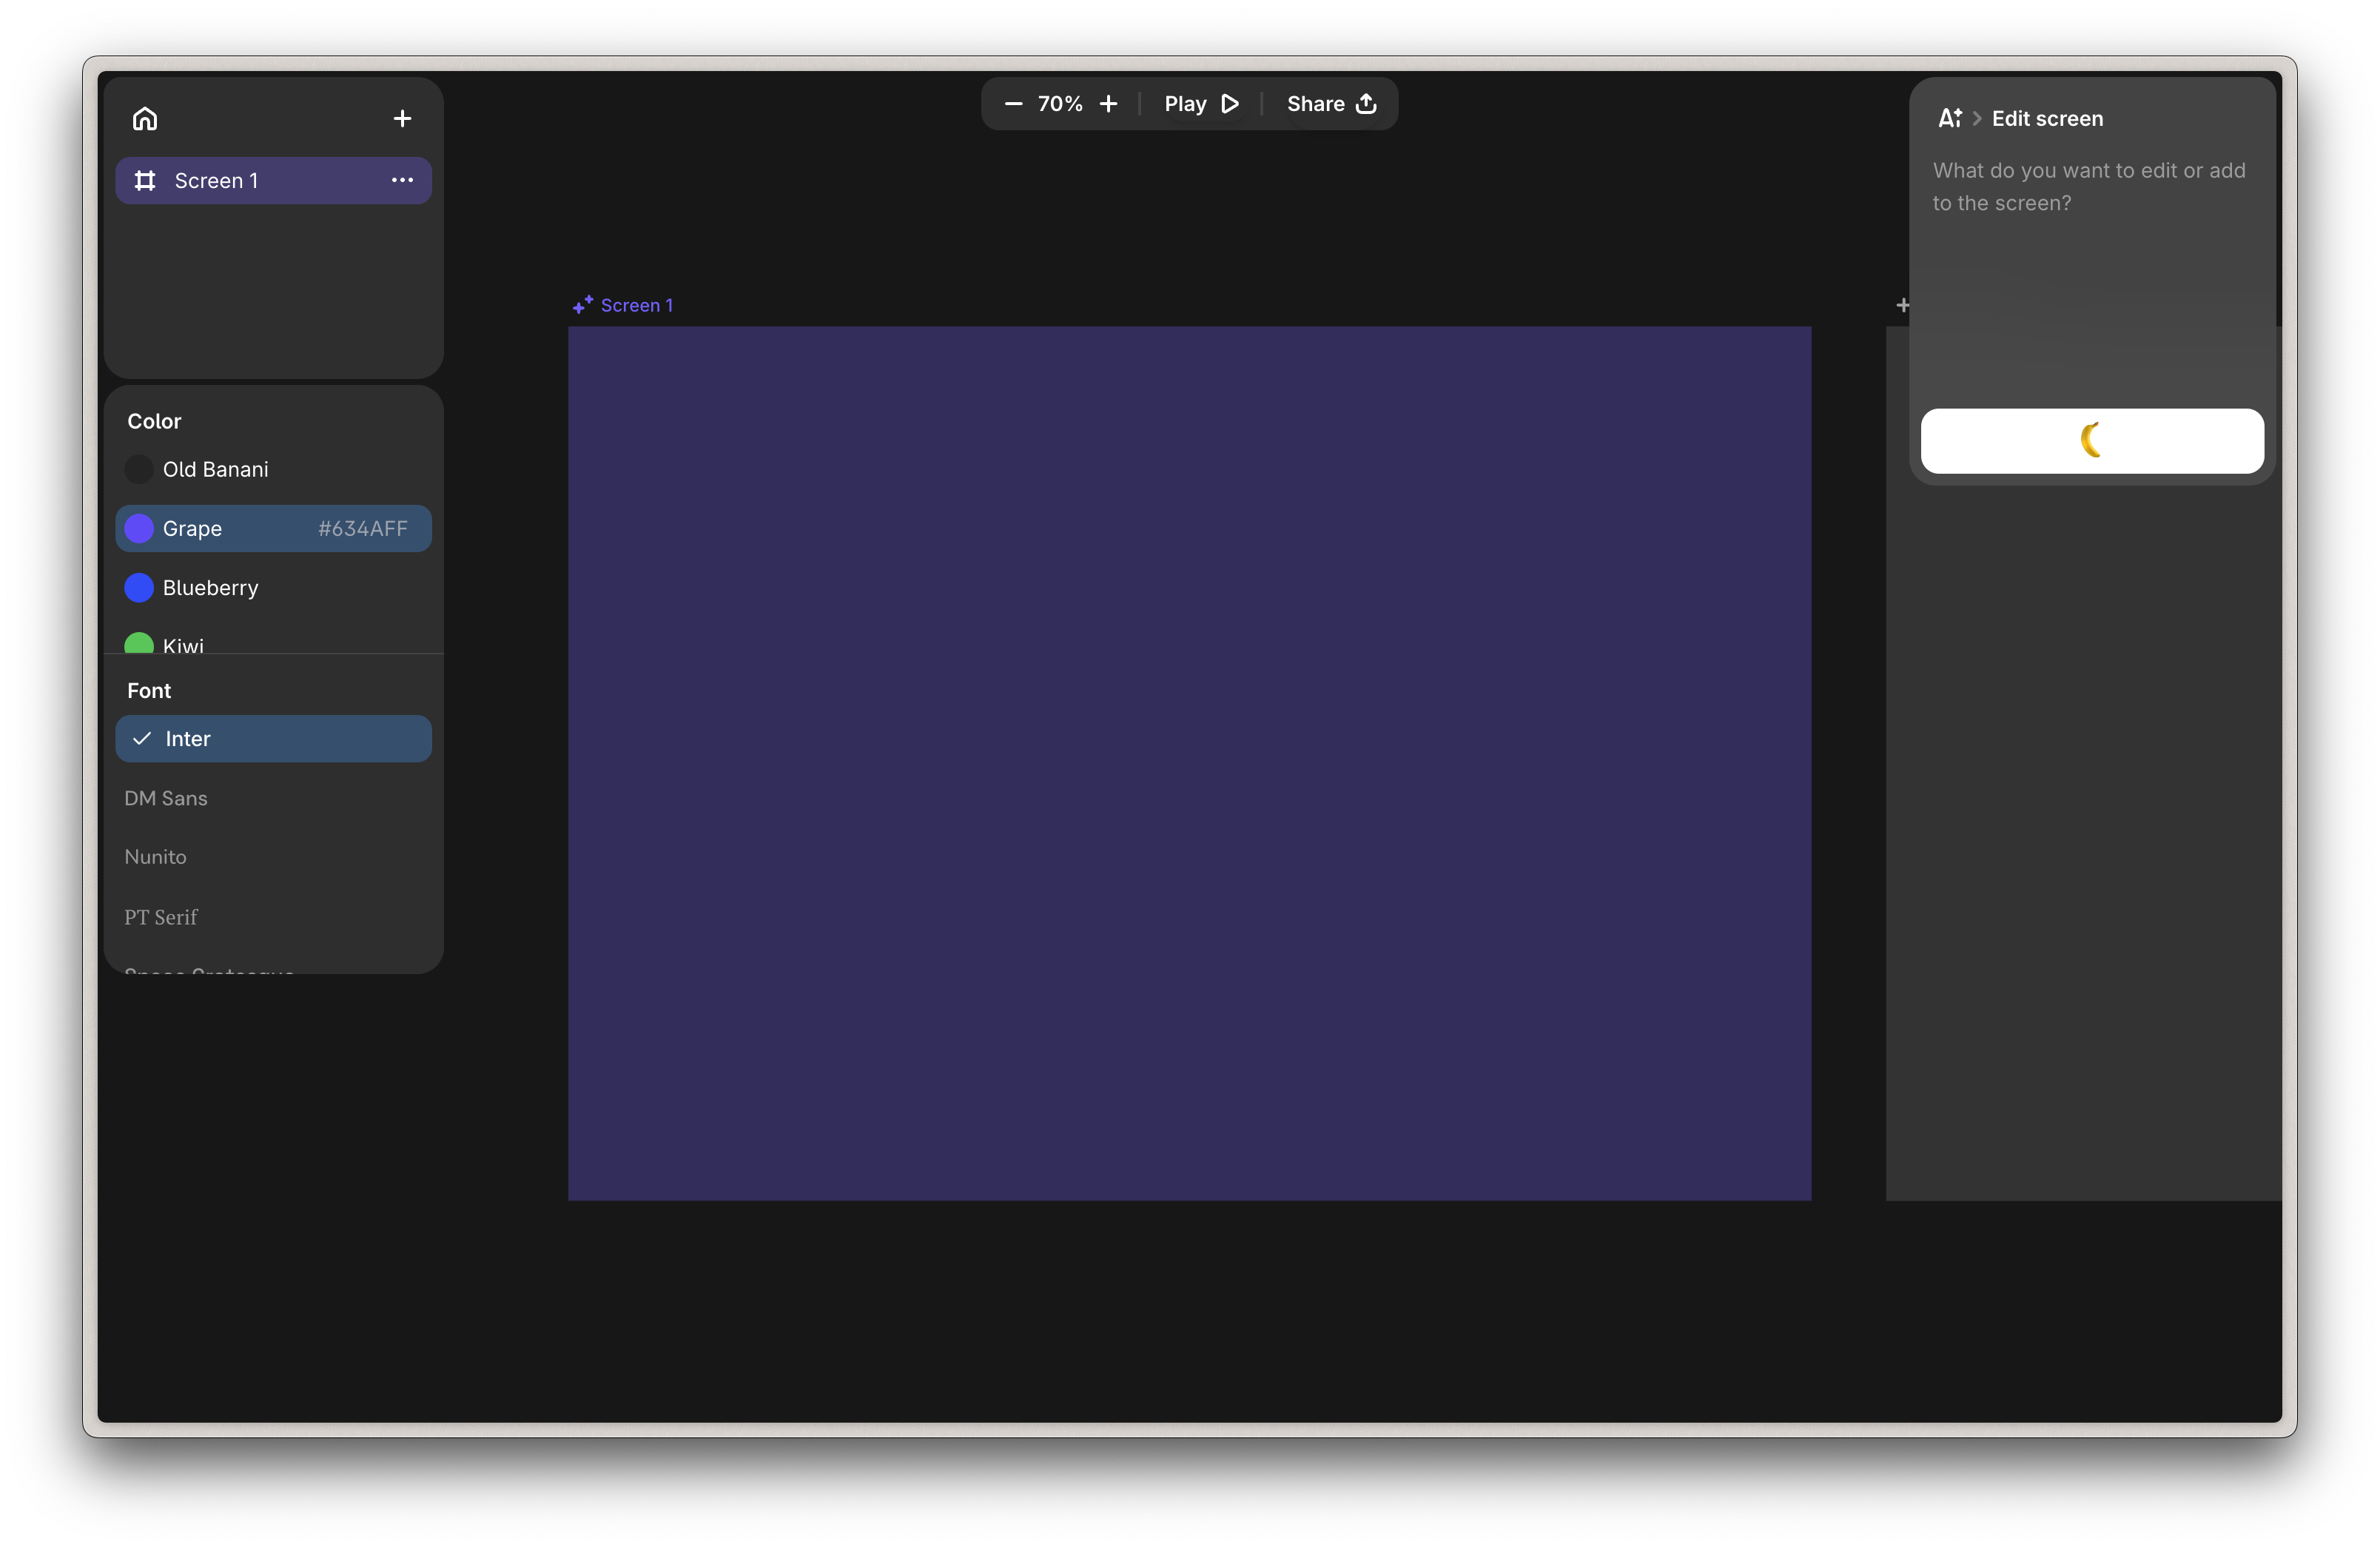Choose the Nunito font
The height and width of the screenshot is (1547, 2380).
(x=156, y=857)
